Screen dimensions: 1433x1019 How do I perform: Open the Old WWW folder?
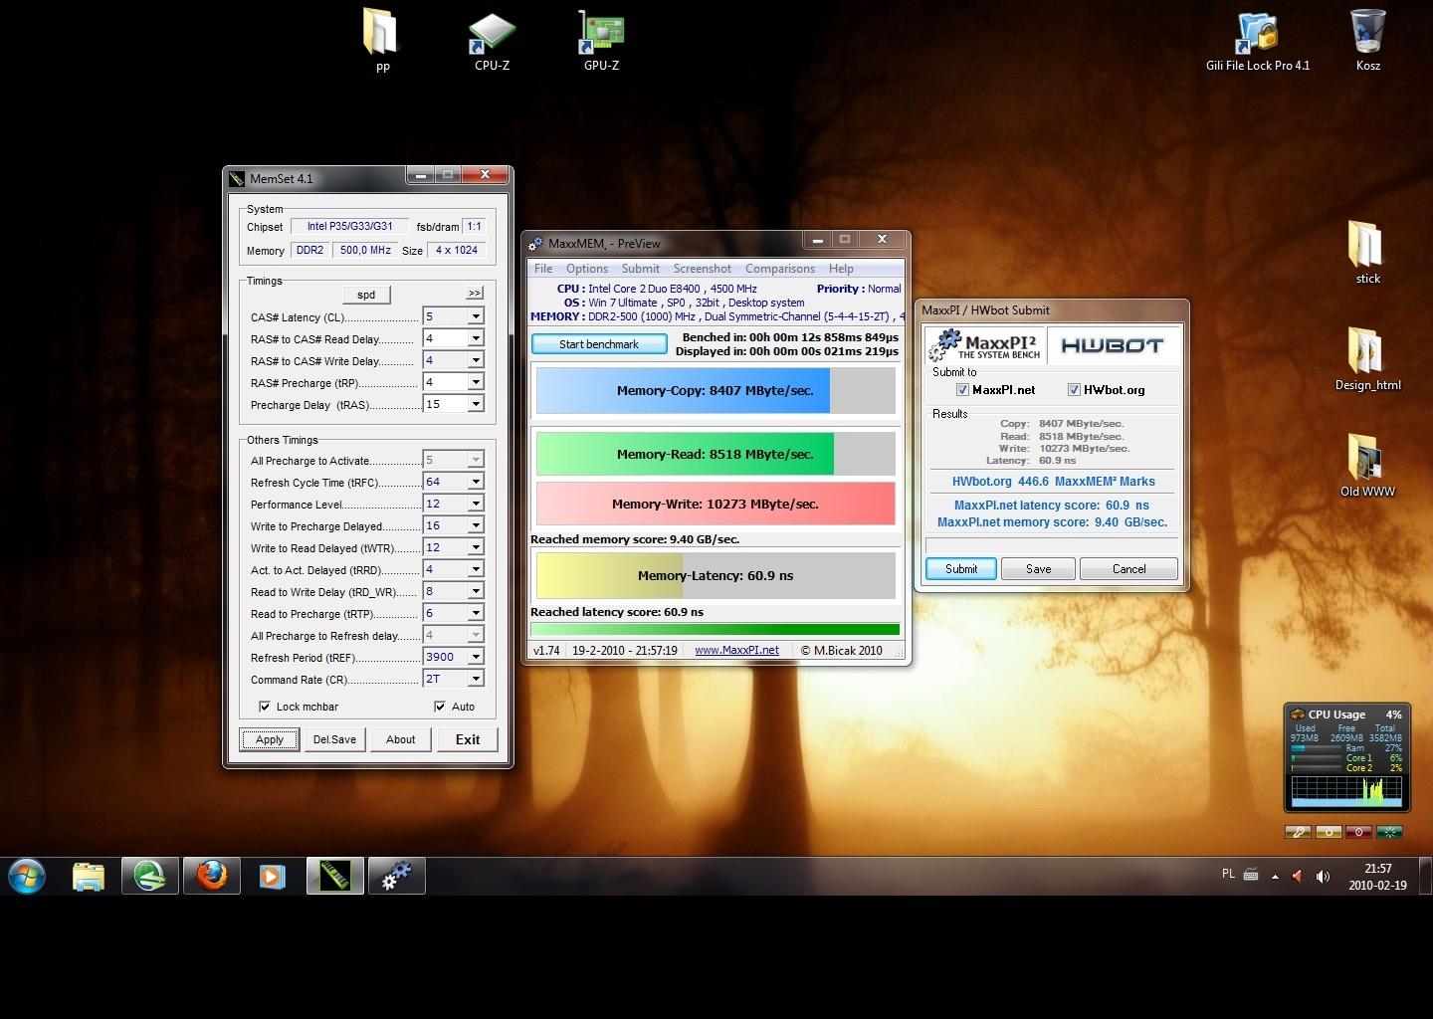[x=1367, y=466]
